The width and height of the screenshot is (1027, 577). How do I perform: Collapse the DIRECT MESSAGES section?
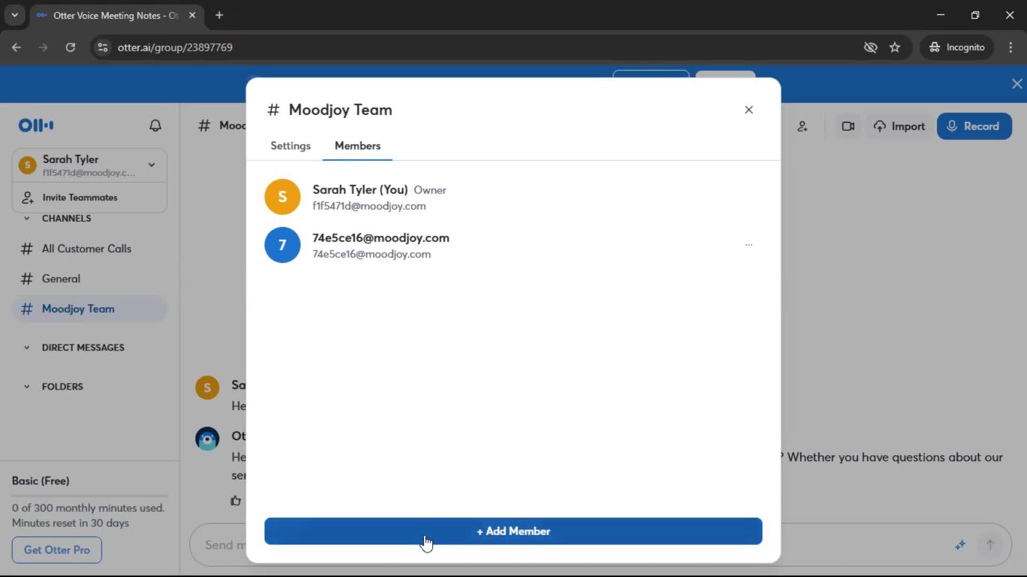27,348
